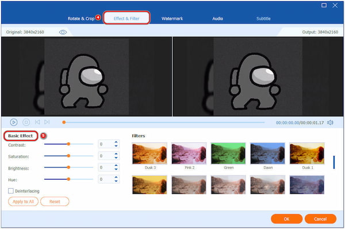Select the purple filter below Dusk 1

pos(307,185)
